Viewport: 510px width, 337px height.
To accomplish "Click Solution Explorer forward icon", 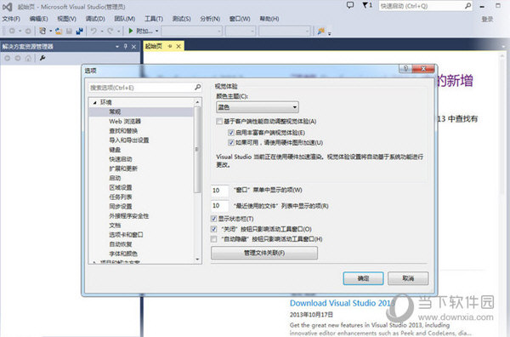I will 18,58.
